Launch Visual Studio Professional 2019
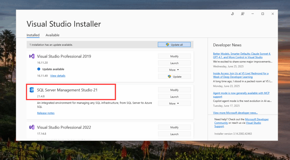The height and width of the screenshot is (160, 290). (x=174, y=63)
